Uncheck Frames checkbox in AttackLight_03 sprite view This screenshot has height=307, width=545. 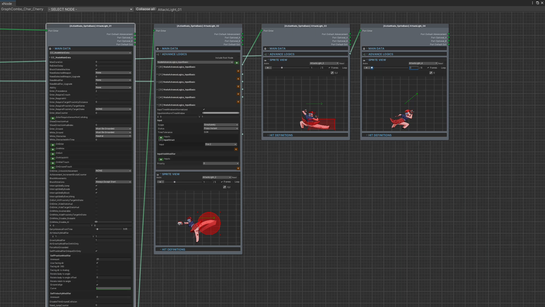click(x=329, y=68)
